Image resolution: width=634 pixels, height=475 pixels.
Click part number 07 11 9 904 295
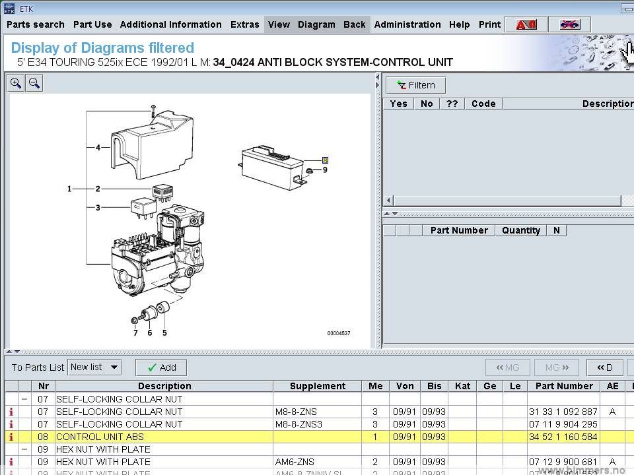click(x=563, y=424)
